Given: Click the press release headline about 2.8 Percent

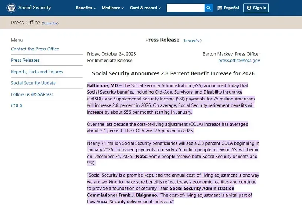Looking at the screenshot, I should 173,73.
